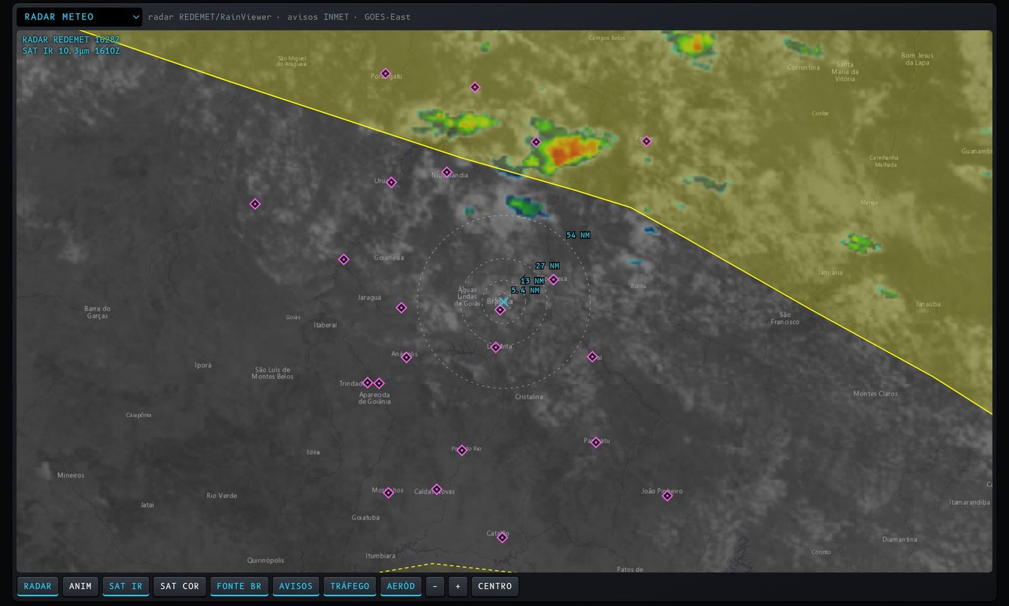1009x606 pixels.
Task: Zoom in with the plus button
Action: [x=458, y=586]
